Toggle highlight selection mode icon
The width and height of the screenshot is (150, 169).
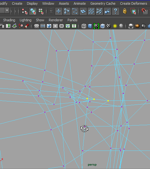(133, 11)
